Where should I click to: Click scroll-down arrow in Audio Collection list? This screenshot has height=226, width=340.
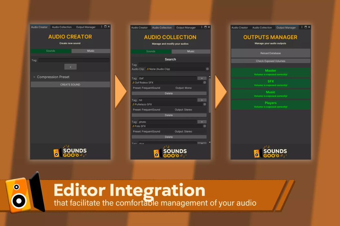click(210, 142)
